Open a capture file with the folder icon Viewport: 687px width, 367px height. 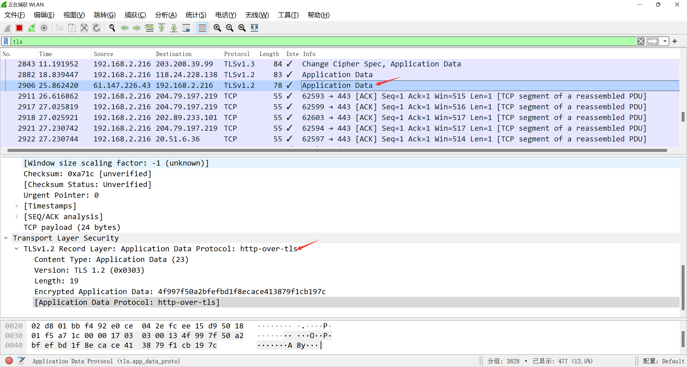pos(59,28)
